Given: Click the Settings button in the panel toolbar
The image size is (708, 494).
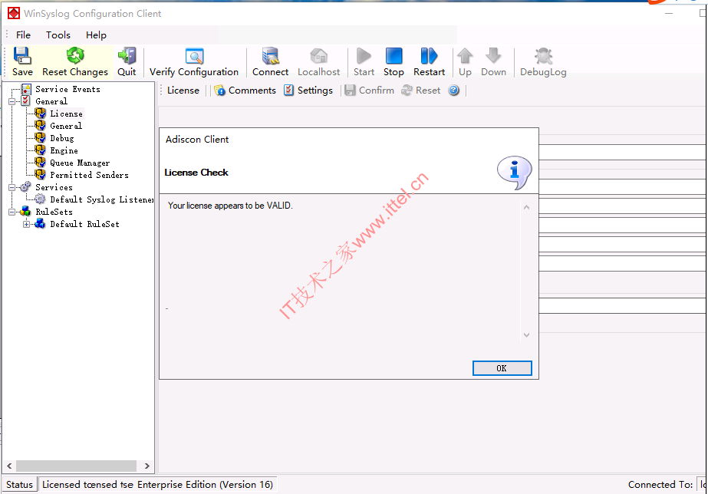Looking at the screenshot, I should pos(308,91).
